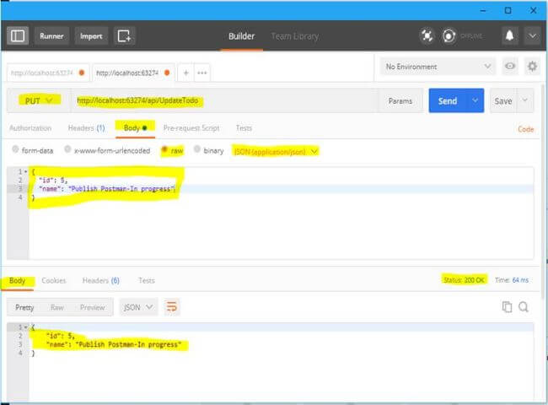
Task: Select the first localhost:63274 request tab
Action: click(x=48, y=73)
